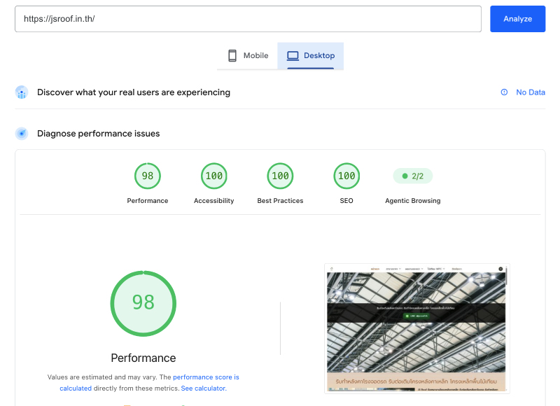
Task: Jump to Accessibility score gauge 100
Action: [214, 176]
